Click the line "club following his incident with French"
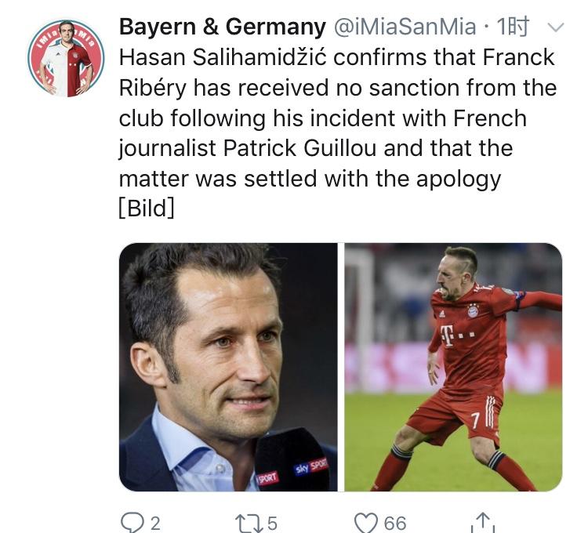Screen dimensions: 588x533 coord(322,118)
